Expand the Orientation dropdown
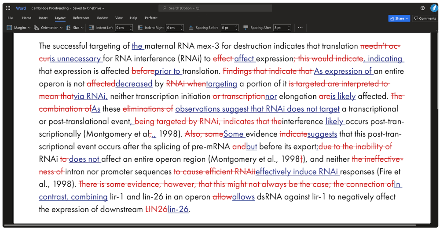 (x=61, y=28)
